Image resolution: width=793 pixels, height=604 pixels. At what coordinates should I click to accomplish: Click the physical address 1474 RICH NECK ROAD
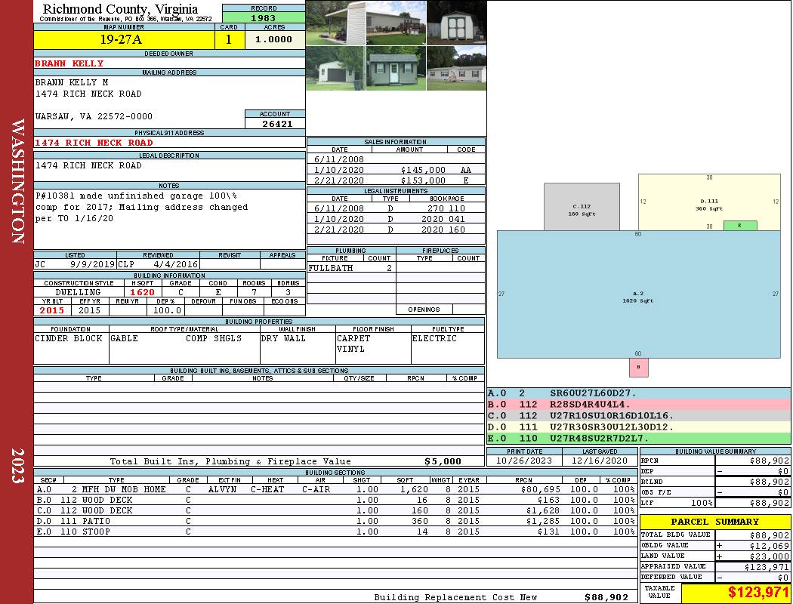(x=94, y=143)
